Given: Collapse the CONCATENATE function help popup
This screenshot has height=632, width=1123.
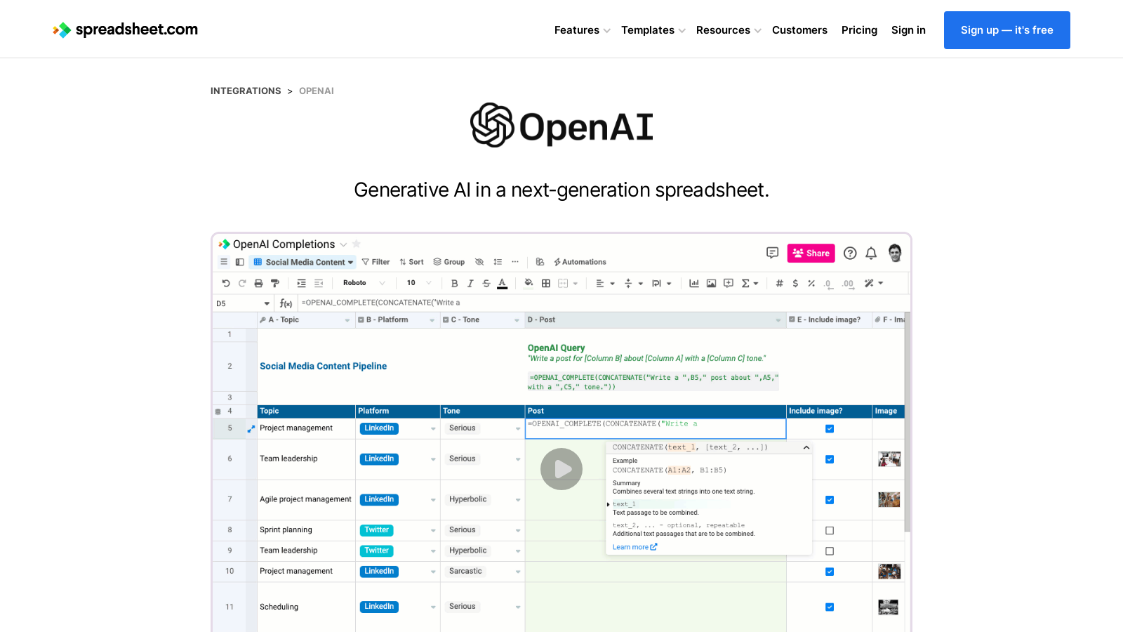Looking at the screenshot, I should coord(806,447).
